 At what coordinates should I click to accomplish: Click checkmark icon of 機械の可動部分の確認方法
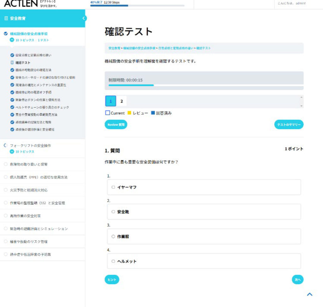click(x=12, y=70)
